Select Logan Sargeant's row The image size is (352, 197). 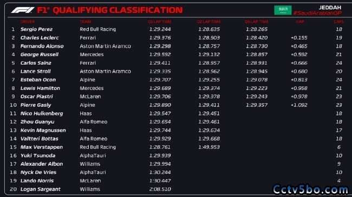[x=176, y=189]
